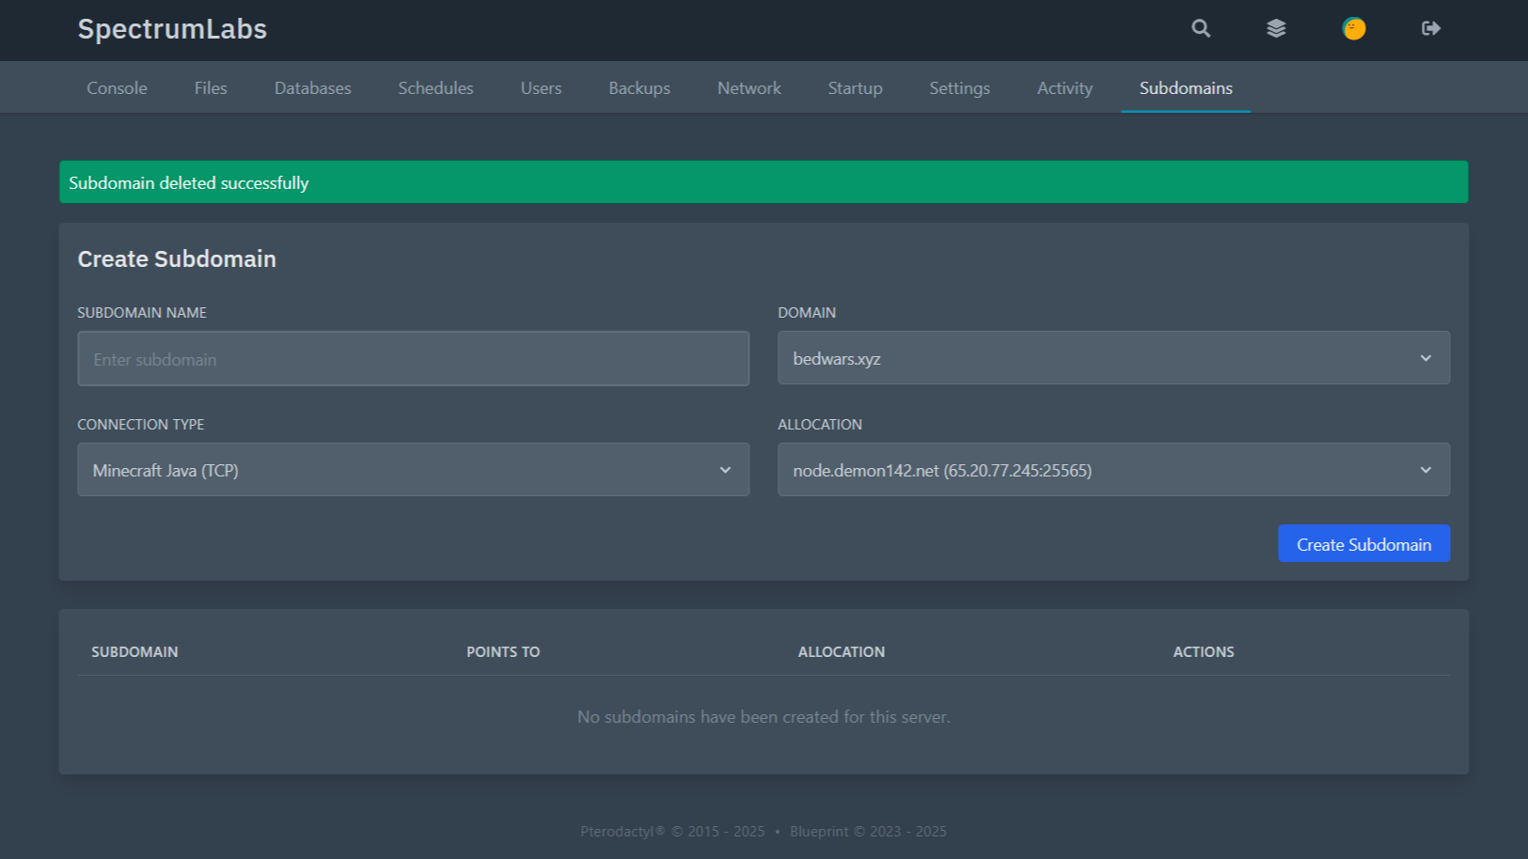The image size is (1528, 859).
Task: Open the Files tab
Action: (211, 88)
